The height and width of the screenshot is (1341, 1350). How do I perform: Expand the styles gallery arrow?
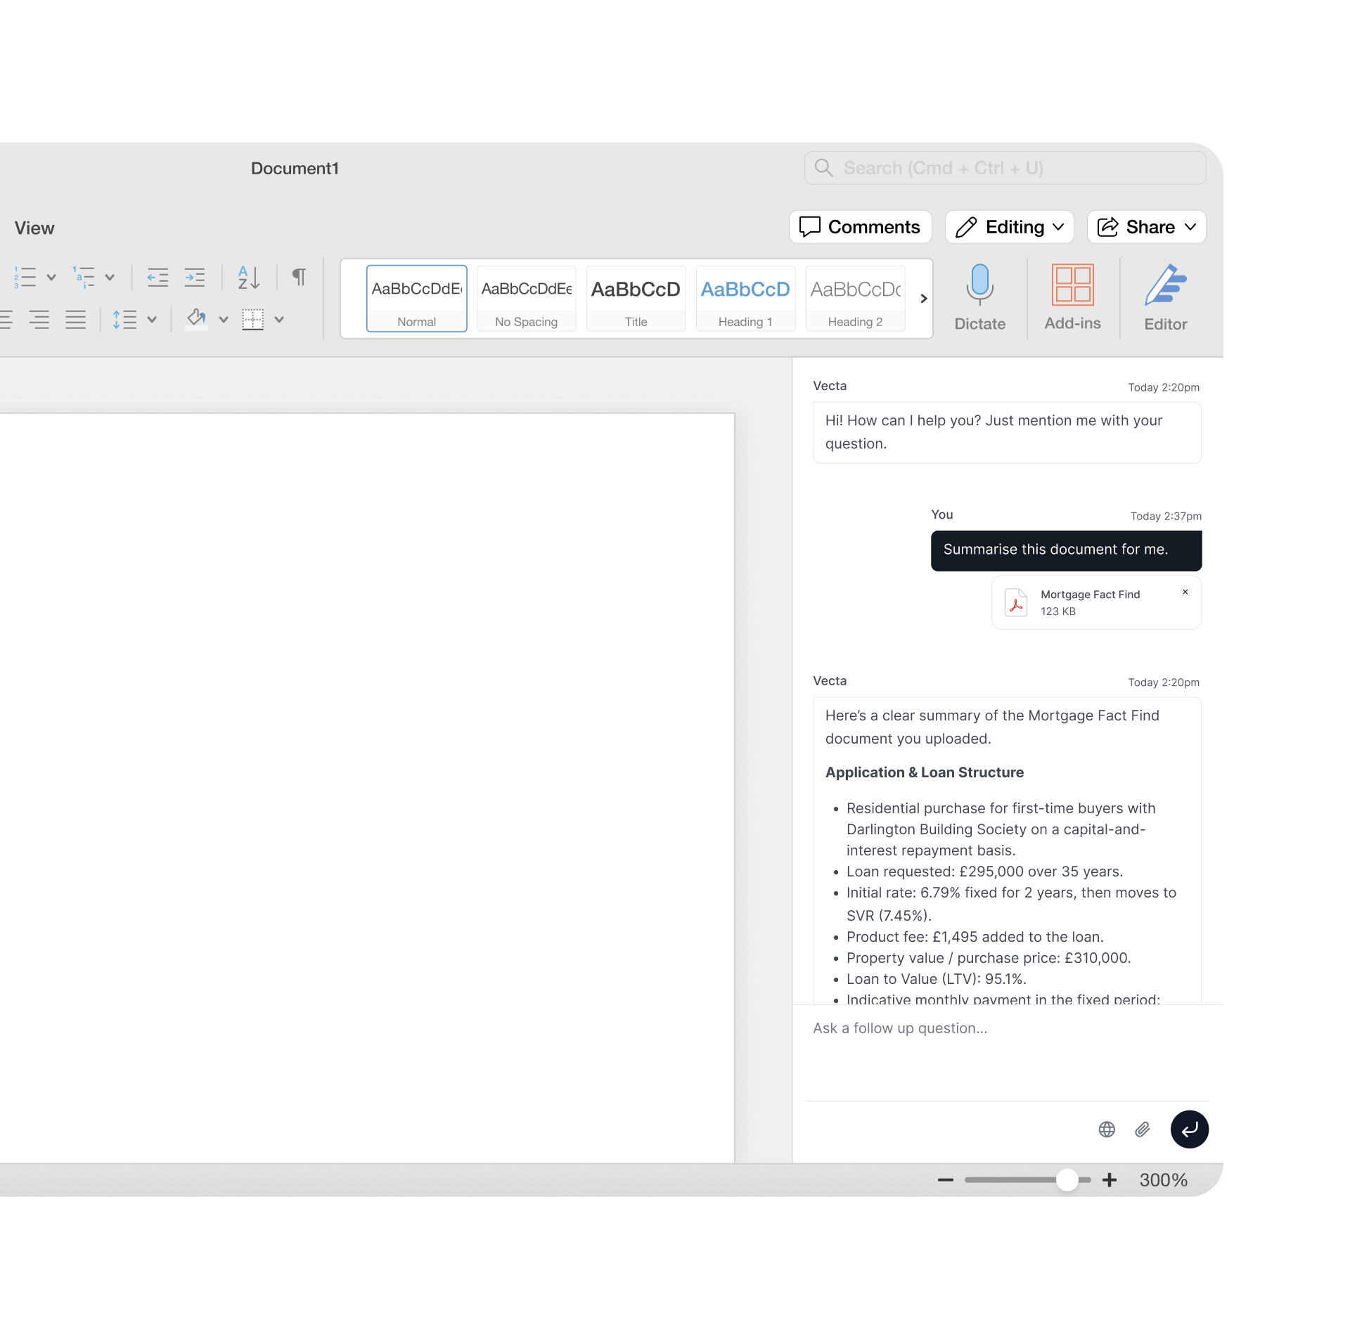click(x=924, y=299)
